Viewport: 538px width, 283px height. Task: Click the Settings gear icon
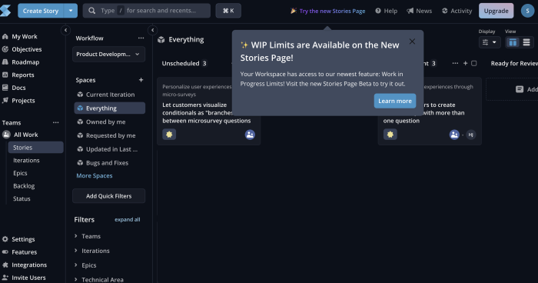(5, 239)
